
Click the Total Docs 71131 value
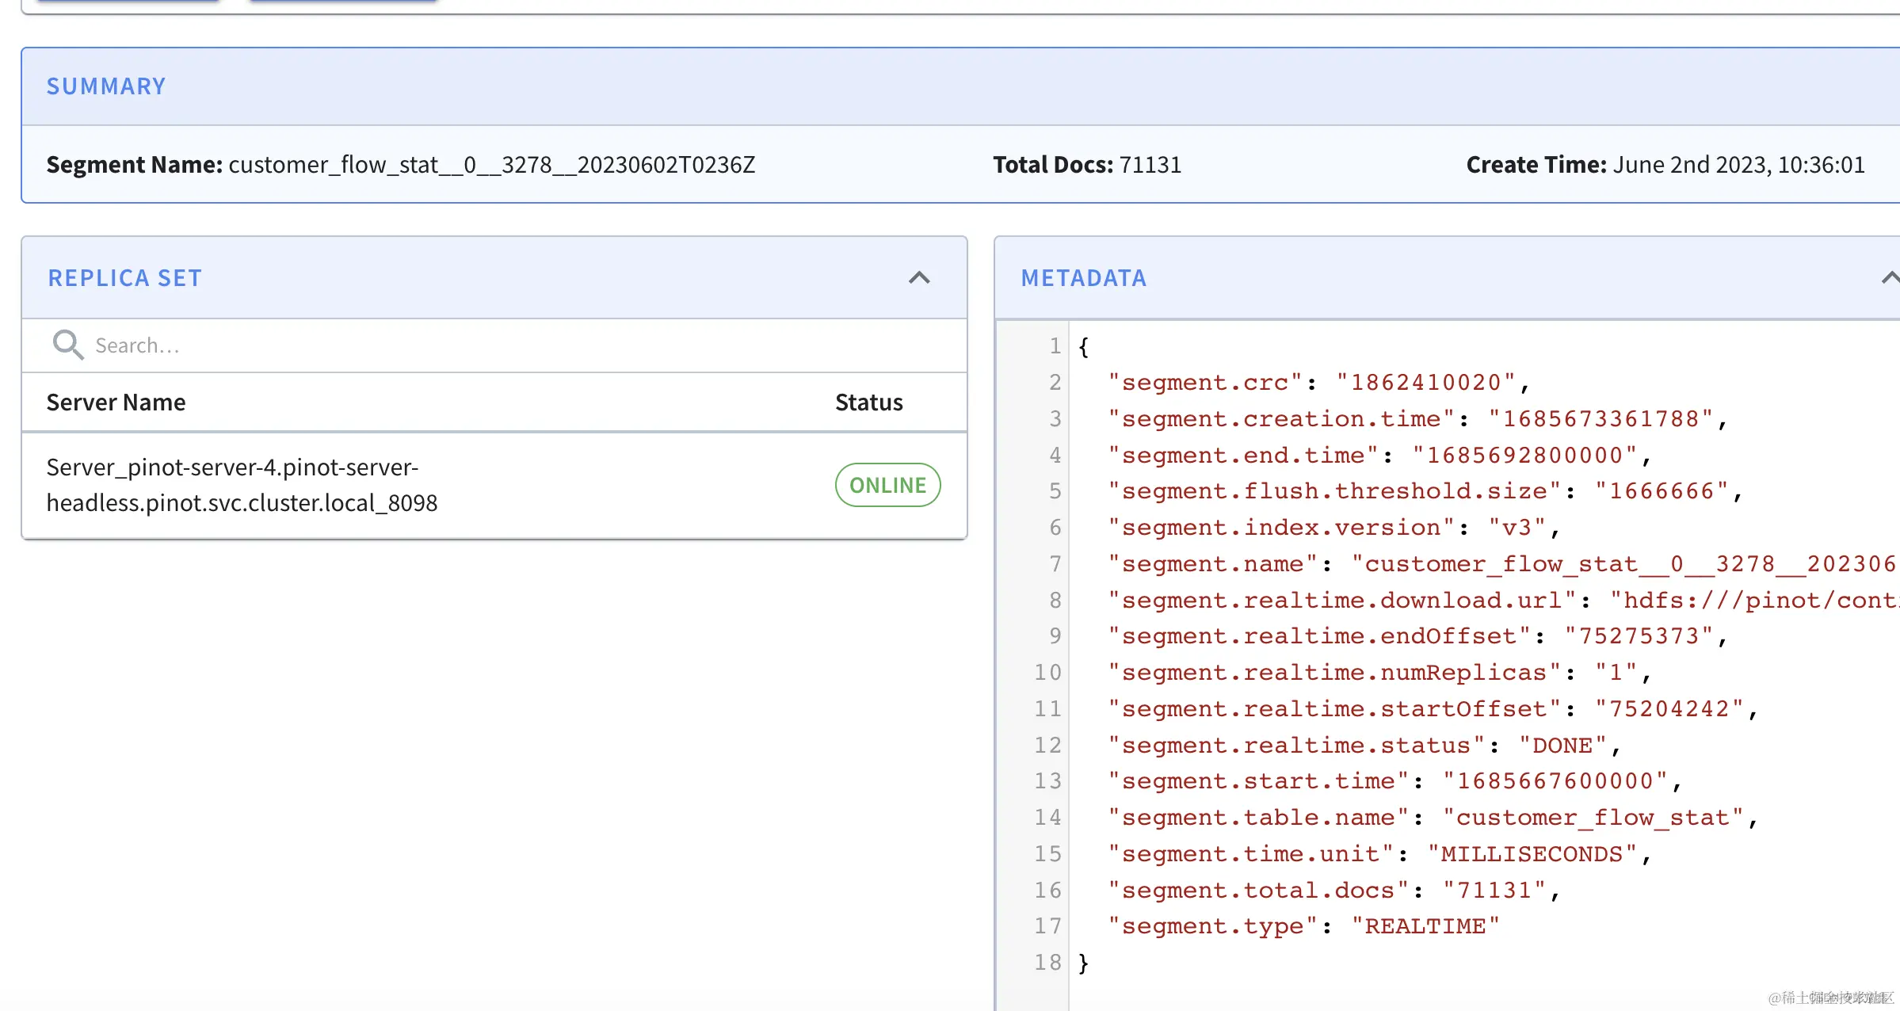click(x=1149, y=165)
